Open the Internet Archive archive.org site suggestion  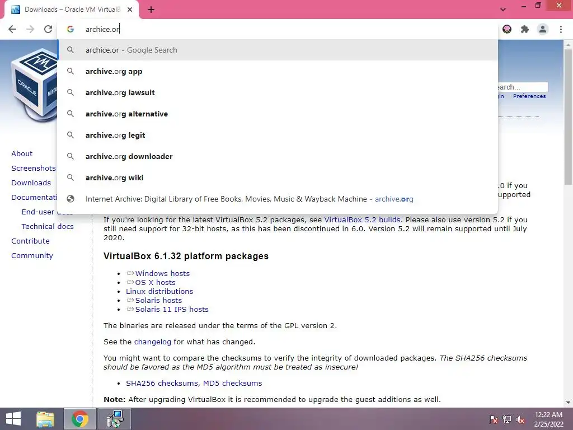[x=278, y=199]
